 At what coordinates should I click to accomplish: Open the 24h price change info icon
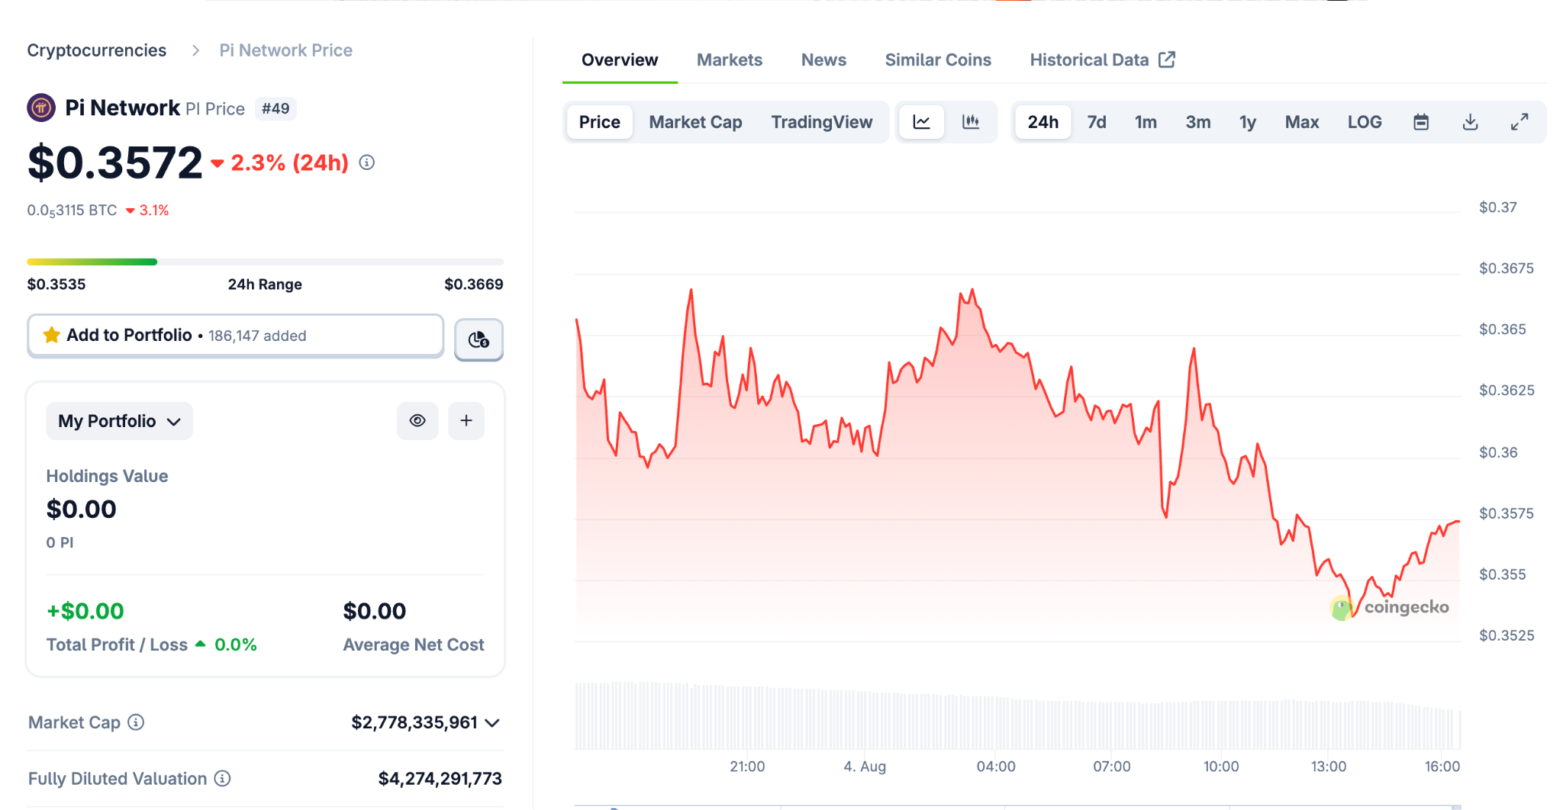pos(367,162)
